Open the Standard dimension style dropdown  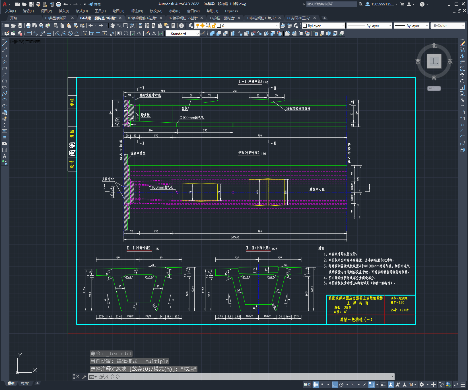pyautogui.click(x=182, y=34)
